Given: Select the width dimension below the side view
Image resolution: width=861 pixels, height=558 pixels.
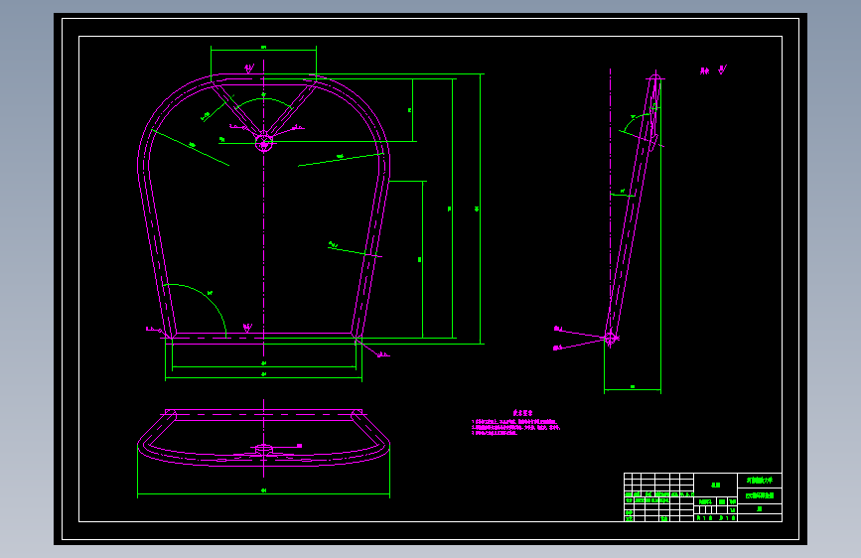Looking at the screenshot, I should (633, 389).
